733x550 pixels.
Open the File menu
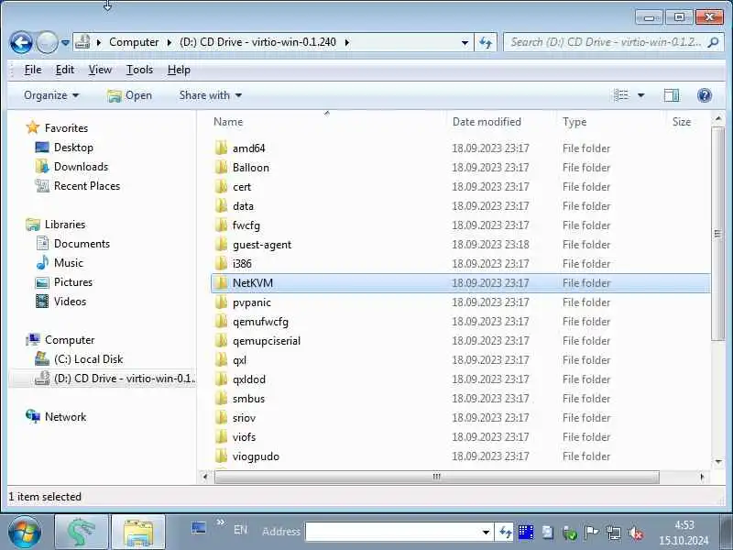tap(33, 70)
